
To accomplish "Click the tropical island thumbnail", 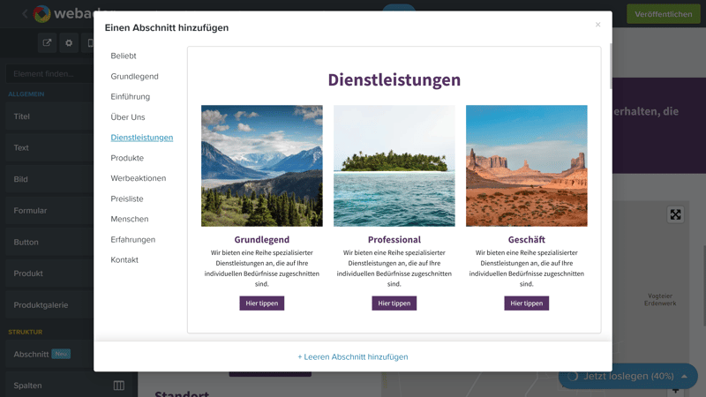I will [x=394, y=166].
